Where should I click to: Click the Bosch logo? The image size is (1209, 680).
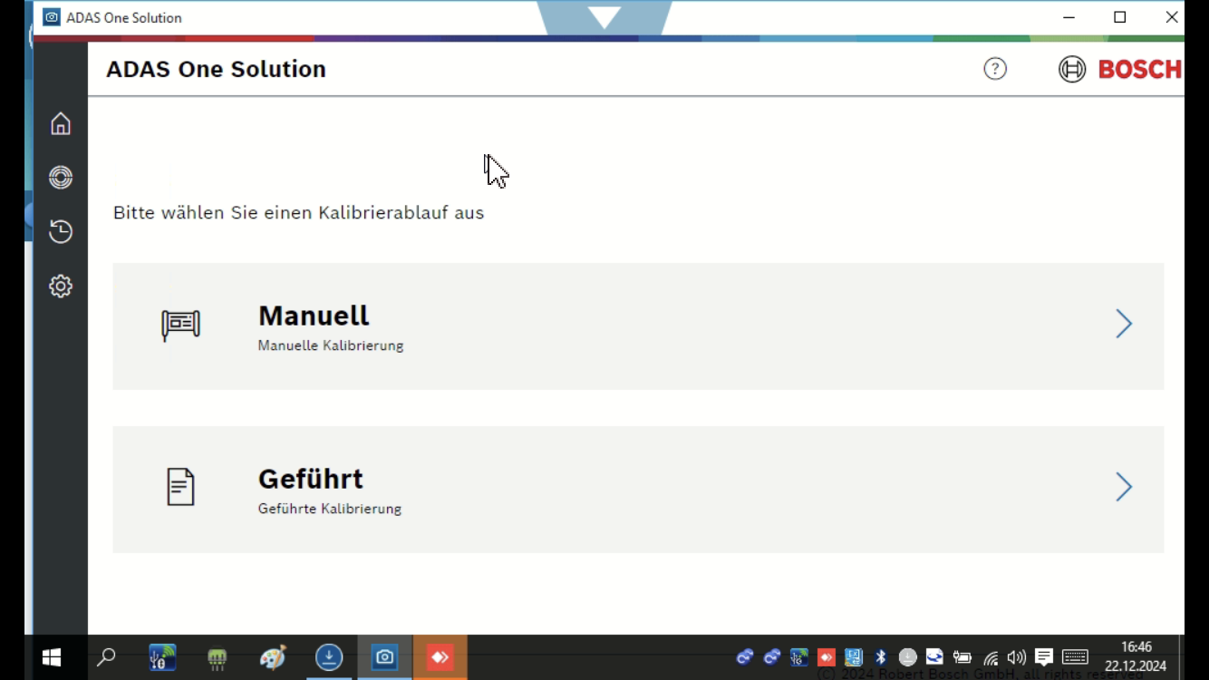click(1120, 69)
